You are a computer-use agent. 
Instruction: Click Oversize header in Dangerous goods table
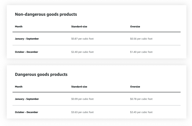[x=135, y=87]
